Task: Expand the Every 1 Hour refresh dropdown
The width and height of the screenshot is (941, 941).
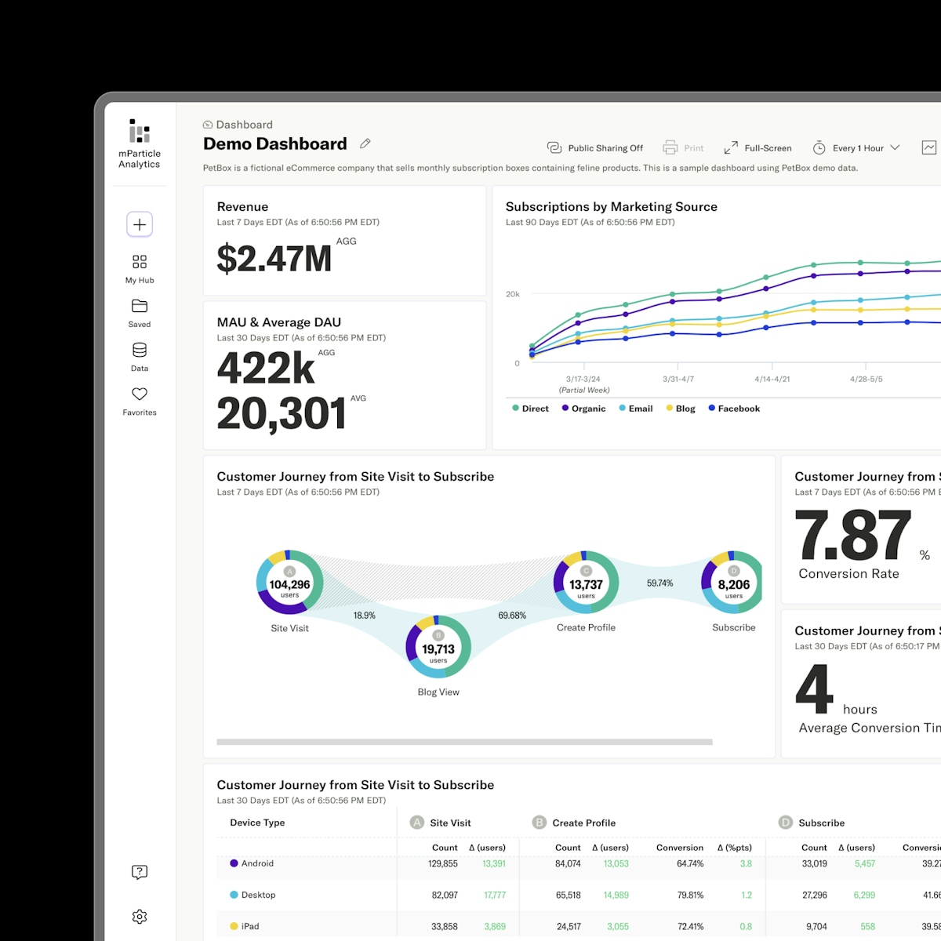Action: 856,147
